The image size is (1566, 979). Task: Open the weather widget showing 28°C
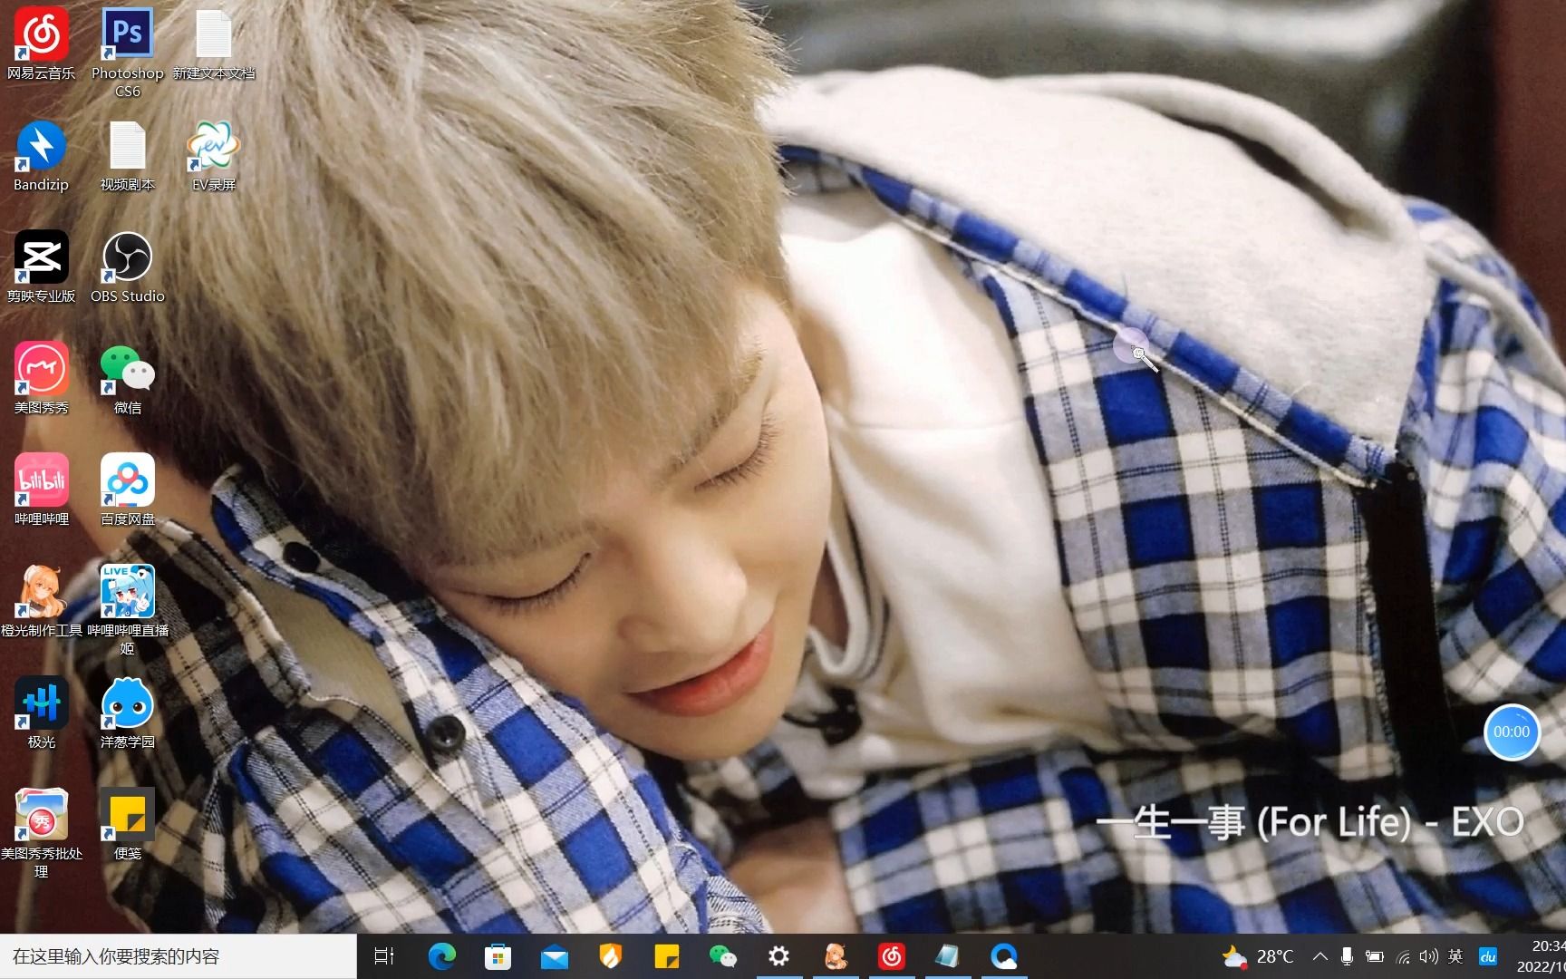(x=1258, y=956)
